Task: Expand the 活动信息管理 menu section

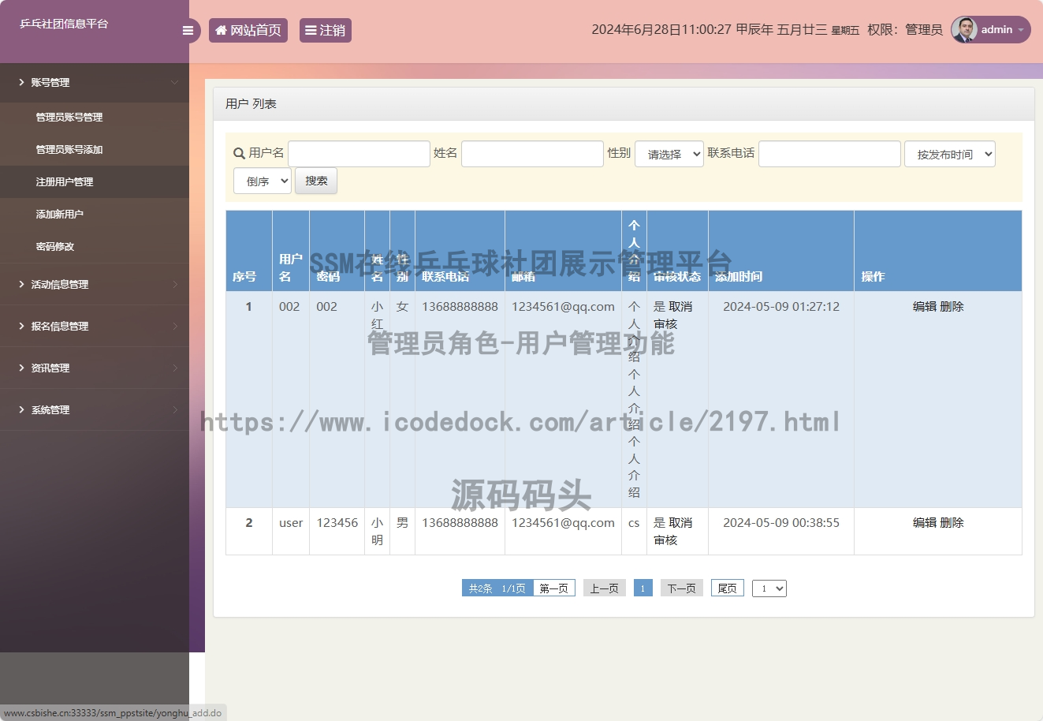Action: [x=95, y=284]
